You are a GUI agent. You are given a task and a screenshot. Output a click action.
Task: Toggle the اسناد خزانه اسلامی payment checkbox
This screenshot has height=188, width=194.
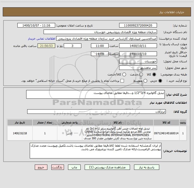point(122,81)
